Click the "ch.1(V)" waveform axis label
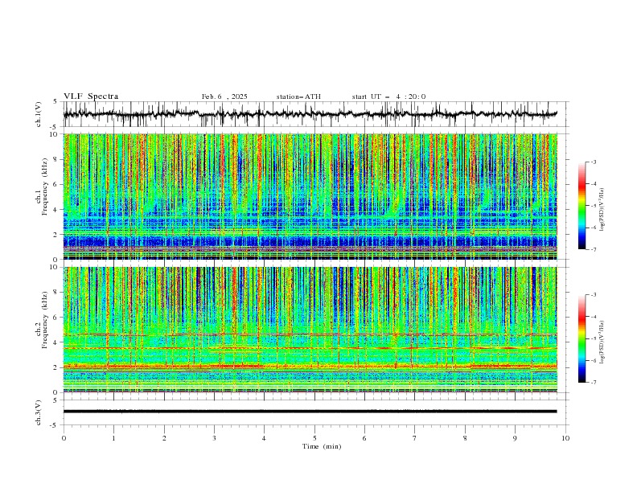The width and height of the screenshot is (637, 492). click(39, 114)
